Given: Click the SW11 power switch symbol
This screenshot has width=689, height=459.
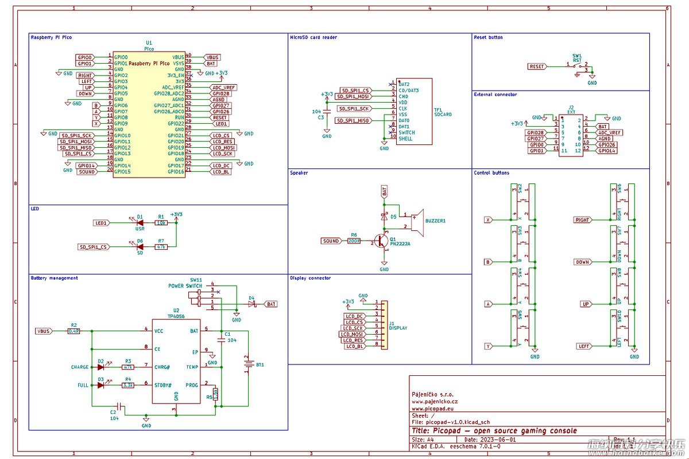Looking at the screenshot, I should (x=199, y=296).
